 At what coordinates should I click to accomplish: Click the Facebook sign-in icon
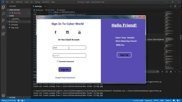[55, 32]
